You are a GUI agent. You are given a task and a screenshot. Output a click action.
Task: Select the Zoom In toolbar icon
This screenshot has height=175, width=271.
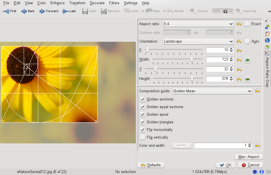tap(193, 11)
